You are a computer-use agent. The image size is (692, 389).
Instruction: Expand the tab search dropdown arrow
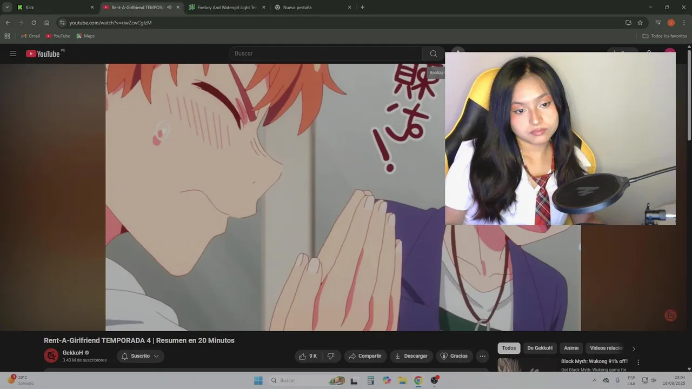(7, 8)
